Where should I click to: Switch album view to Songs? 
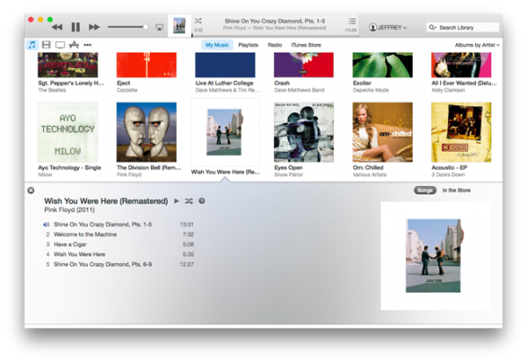pyautogui.click(x=424, y=190)
